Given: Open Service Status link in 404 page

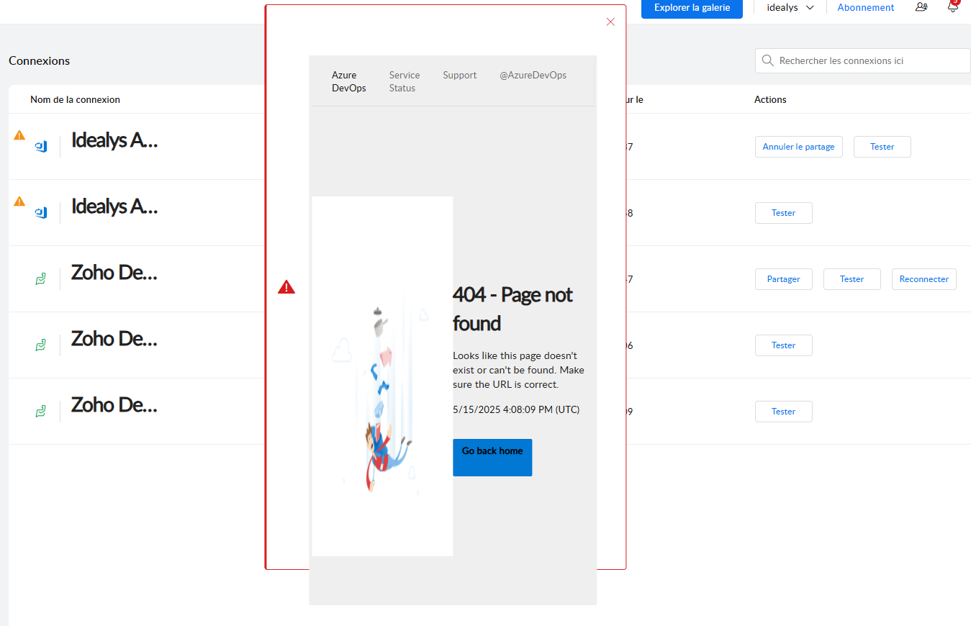Looking at the screenshot, I should (x=405, y=81).
